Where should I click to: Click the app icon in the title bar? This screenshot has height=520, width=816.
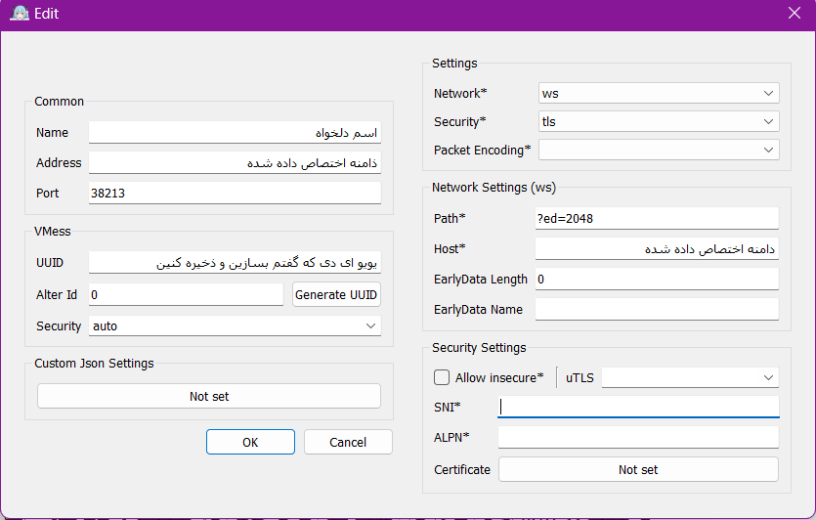(x=18, y=15)
